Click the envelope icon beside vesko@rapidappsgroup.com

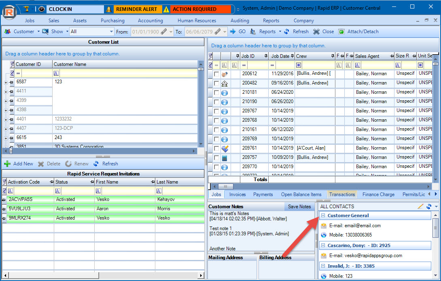click(x=324, y=256)
